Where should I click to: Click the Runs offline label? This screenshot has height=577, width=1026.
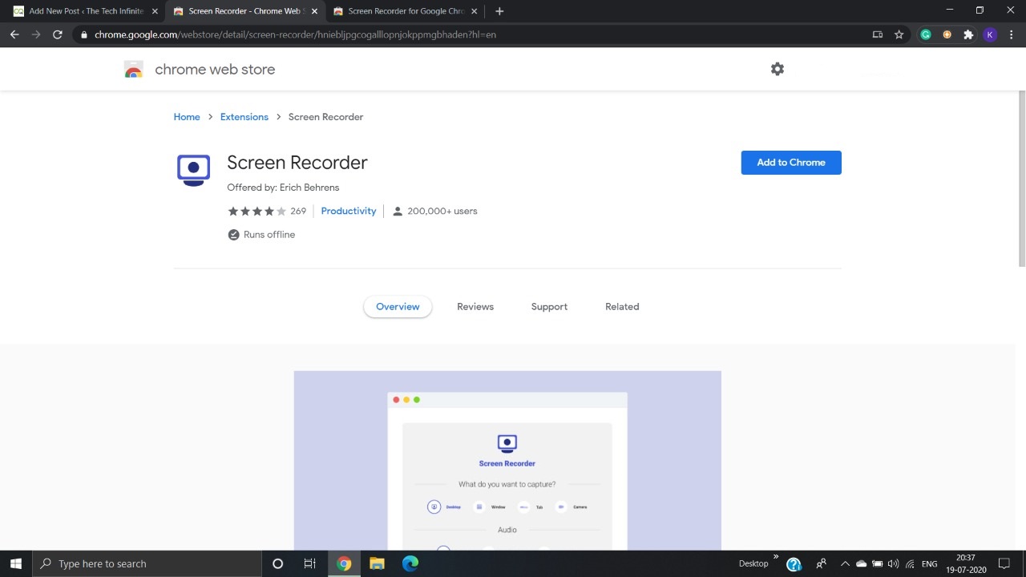pos(269,235)
